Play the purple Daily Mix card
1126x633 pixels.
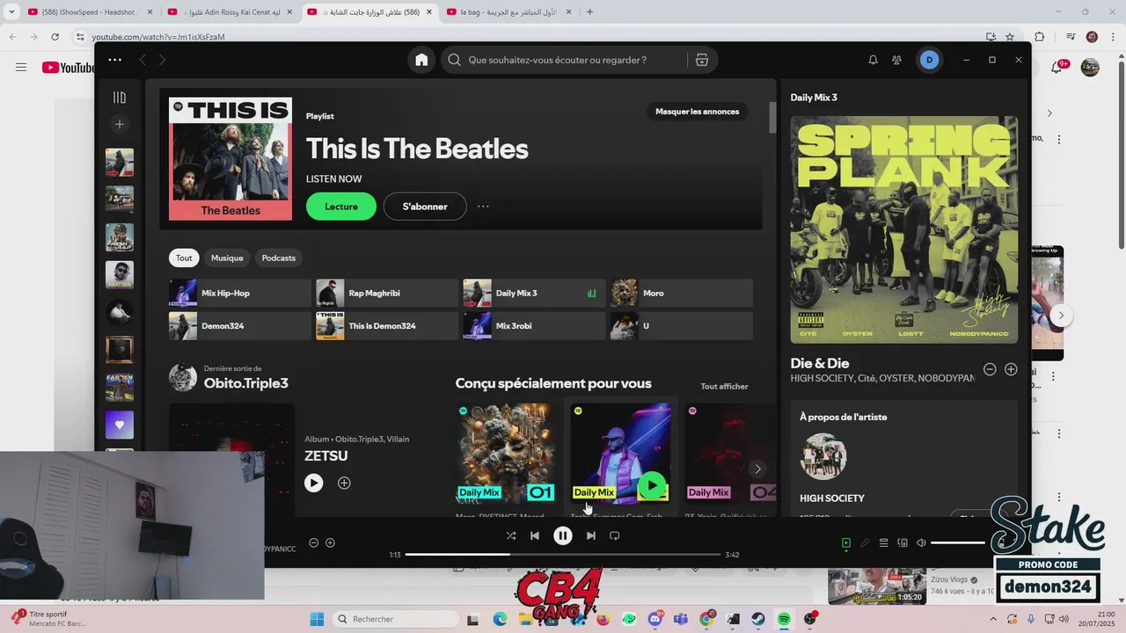click(652, 484)
